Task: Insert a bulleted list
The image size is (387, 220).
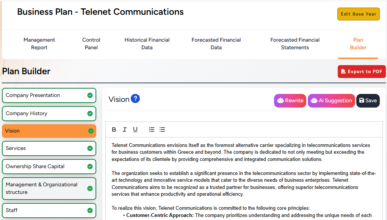Action: (162, 130)
